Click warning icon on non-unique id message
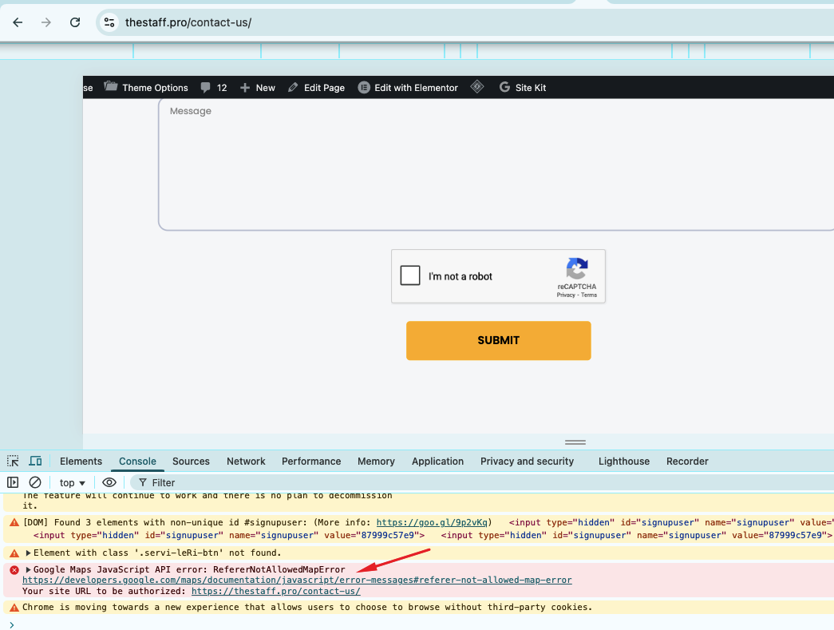 click(x=14, y=522)
